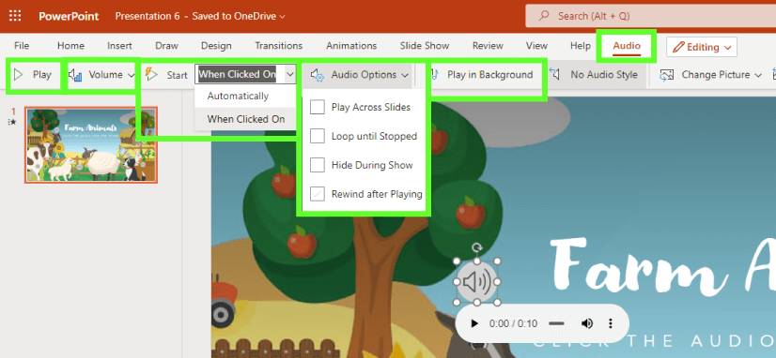Image resolution: width=776 pixels, height=358 pixels.
Task: Click the green Play triangle icon in ribbon
Action: click(x=18, y=75)
